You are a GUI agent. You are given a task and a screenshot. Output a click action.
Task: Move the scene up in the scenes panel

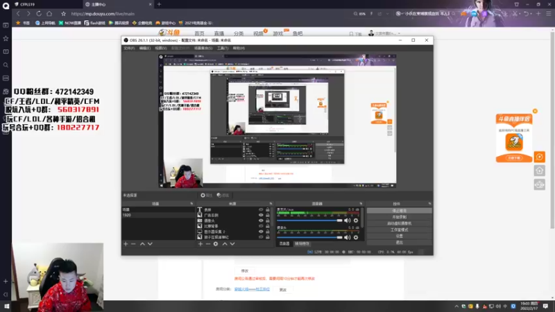click(142, 244)
